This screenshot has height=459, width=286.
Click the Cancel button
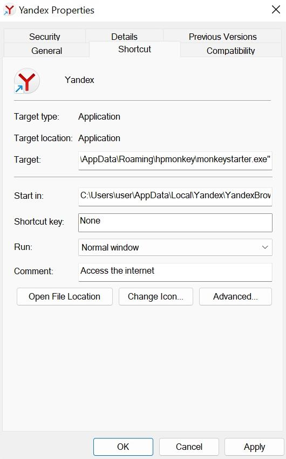pos(189,447)
